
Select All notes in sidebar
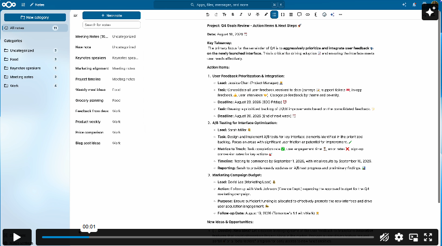35,28
